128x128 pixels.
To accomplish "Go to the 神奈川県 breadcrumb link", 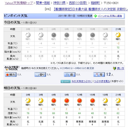I will tap(59, 3).
